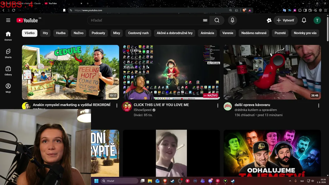Filter by Animácia

click(x=207, y=33)
